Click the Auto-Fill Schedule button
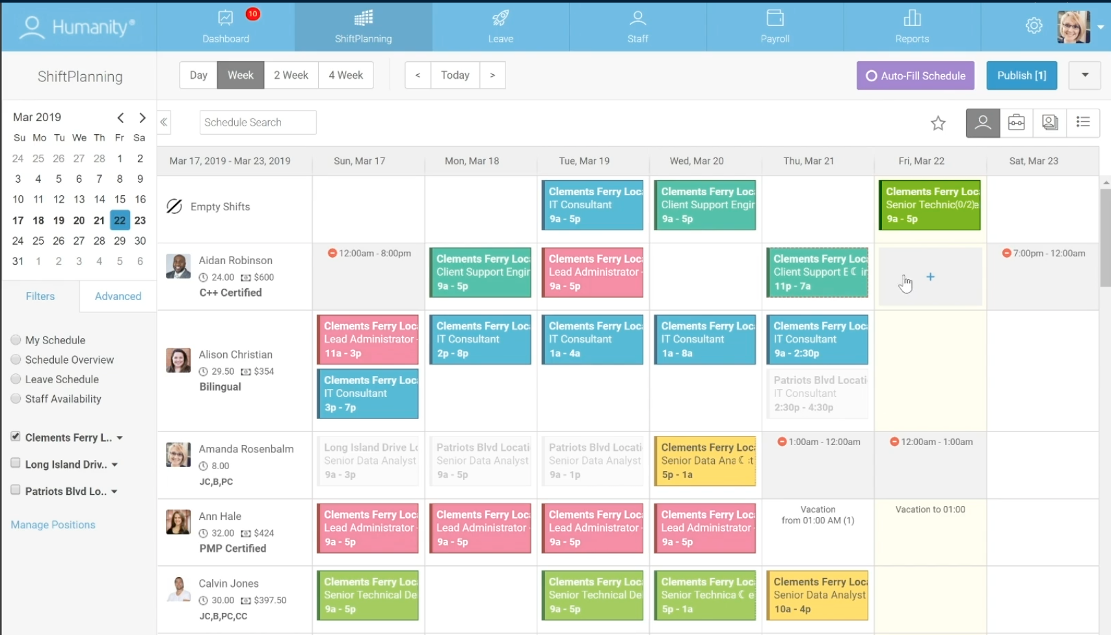The image size is (1111, 635). pyautogui.click(x=915, y=75)
